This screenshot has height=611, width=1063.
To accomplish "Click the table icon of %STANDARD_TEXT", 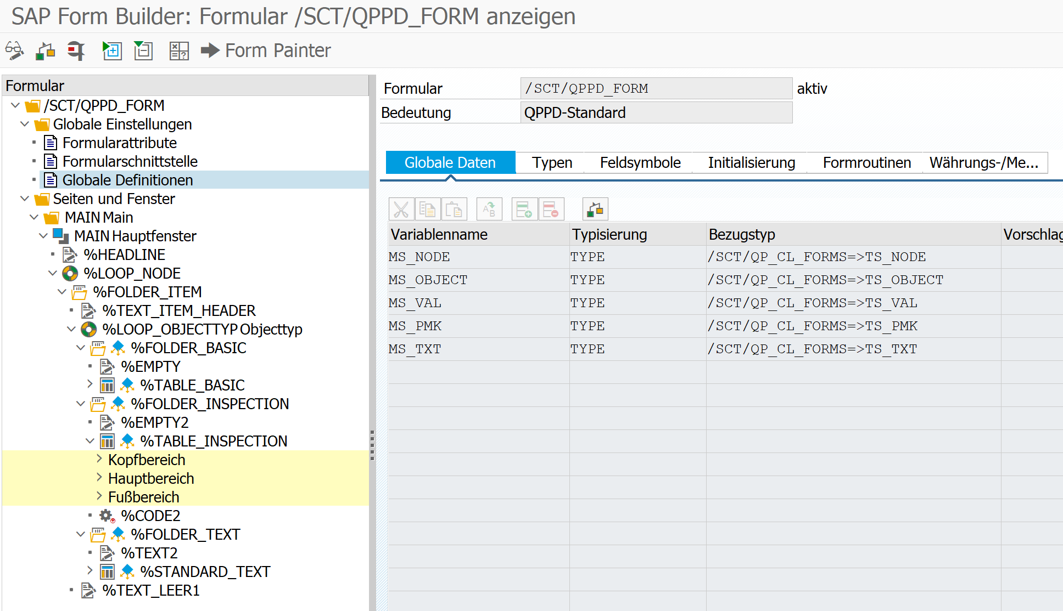I will tap(107, 572).
